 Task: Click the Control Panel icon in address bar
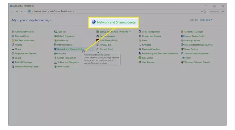click(29, 11)
